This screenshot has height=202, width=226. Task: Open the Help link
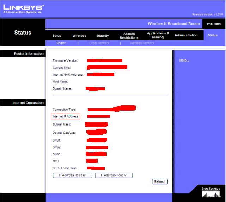coord(184,60)
